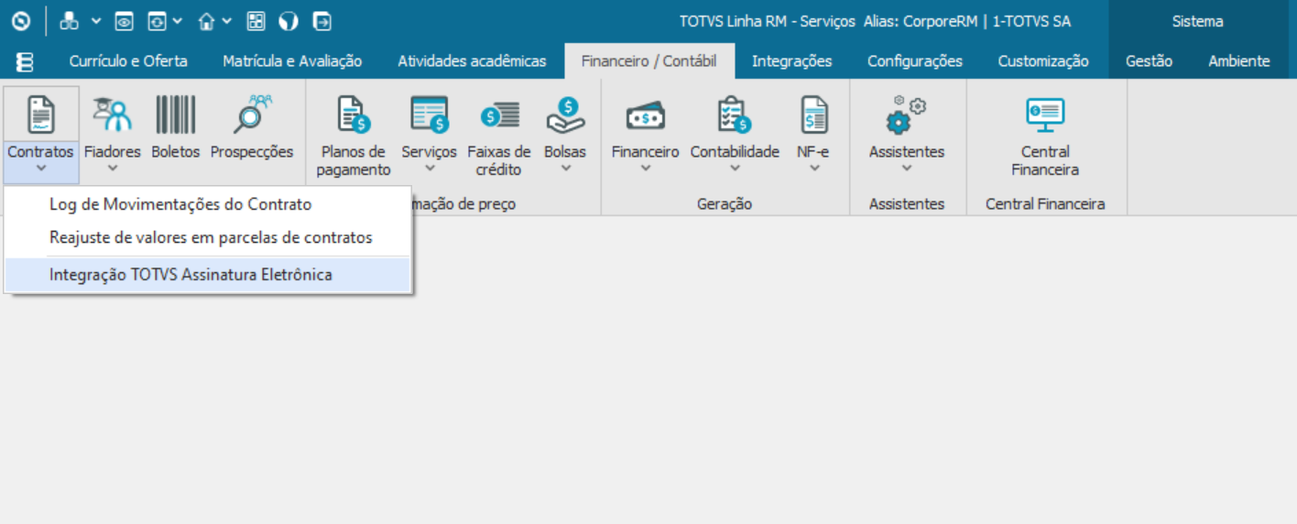
Task: Click the Bolsas hand-coin icon
Action: (x=565, y=115)
